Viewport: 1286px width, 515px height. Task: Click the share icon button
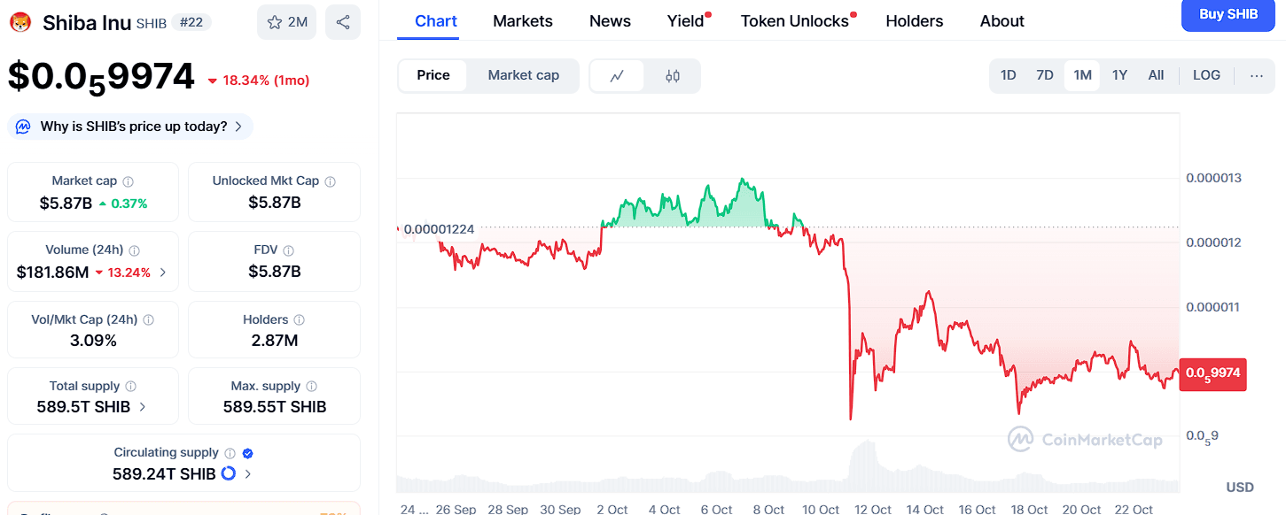point(342,22)
